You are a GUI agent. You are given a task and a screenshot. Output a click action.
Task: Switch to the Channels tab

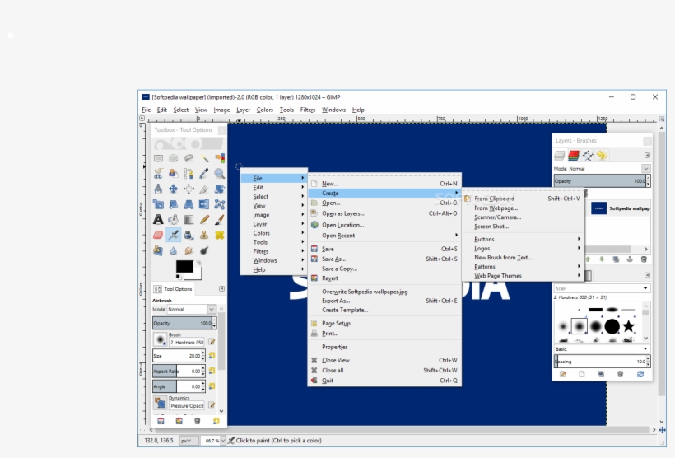574,155
